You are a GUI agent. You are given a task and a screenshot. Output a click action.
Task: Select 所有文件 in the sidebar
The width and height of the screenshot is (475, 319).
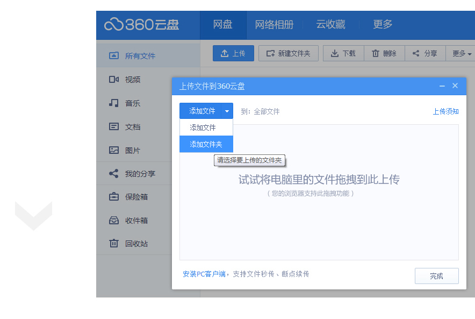click(148, 55)
